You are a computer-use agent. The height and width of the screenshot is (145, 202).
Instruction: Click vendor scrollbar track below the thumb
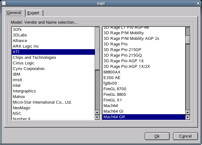[x=97, y=90]
